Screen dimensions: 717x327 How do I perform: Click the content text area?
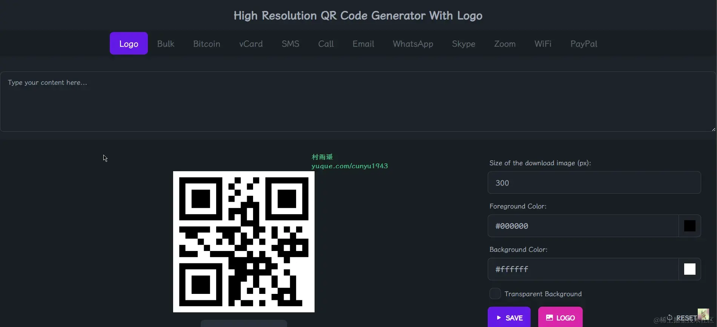pyautogui.click(x=358, y=102)
